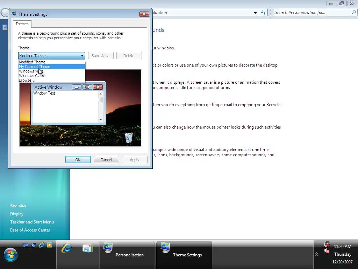Image resolution: width=358 pixels, height=269 pixels.
Task: Click Window Text in preview window
Action: coord(44,93)
